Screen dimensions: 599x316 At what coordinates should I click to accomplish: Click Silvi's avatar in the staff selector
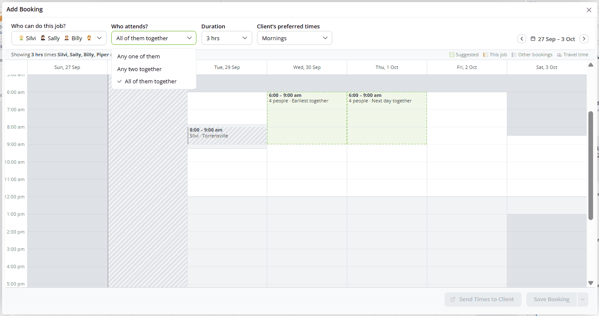[x=21, y=38]
